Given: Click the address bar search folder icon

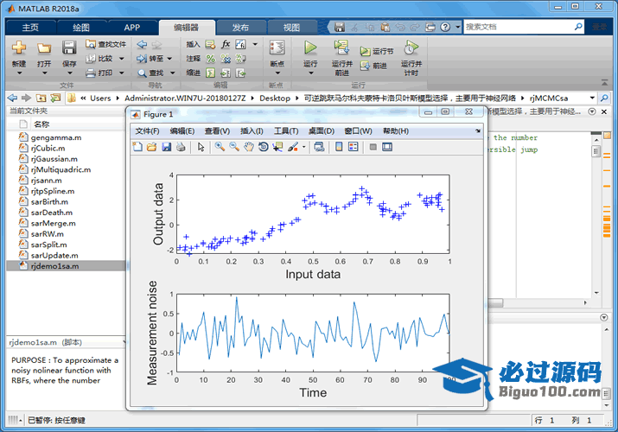Looking at the screenshot, I should 604,98.
